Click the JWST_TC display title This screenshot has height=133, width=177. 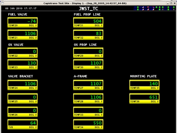88,8
